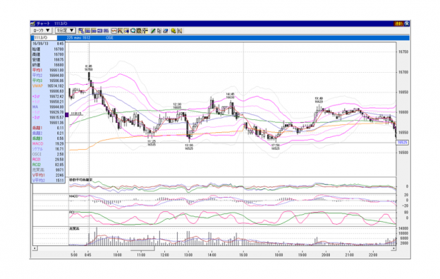The height and width of the screenshot is (279, 440).
Task: Open the candlestick chart type dropdown
Action: 41,30
